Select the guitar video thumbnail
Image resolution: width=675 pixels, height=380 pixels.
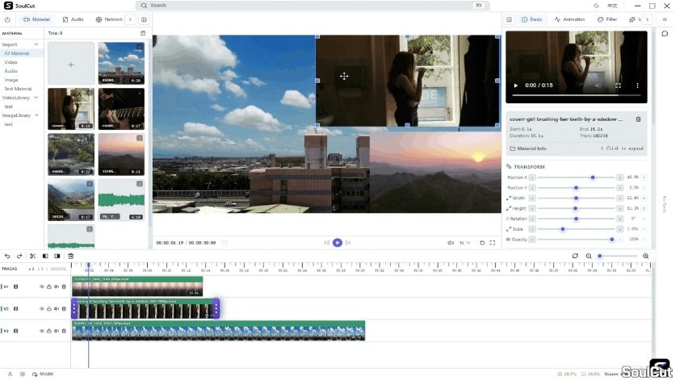[121, 109]
